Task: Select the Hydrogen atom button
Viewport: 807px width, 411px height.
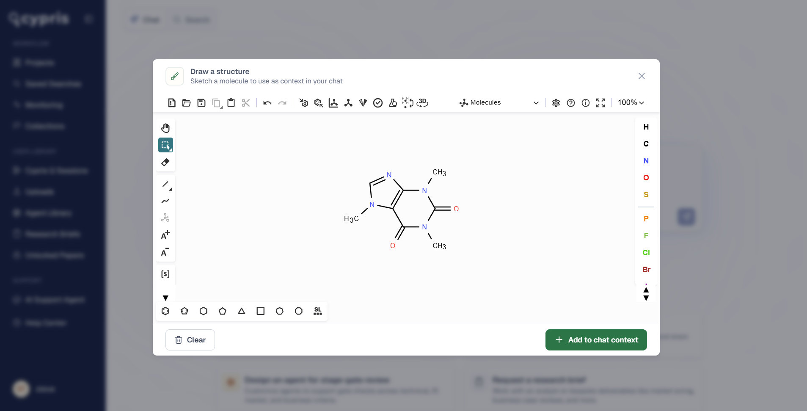Action: pyautogui.click(x=646, y=127)
